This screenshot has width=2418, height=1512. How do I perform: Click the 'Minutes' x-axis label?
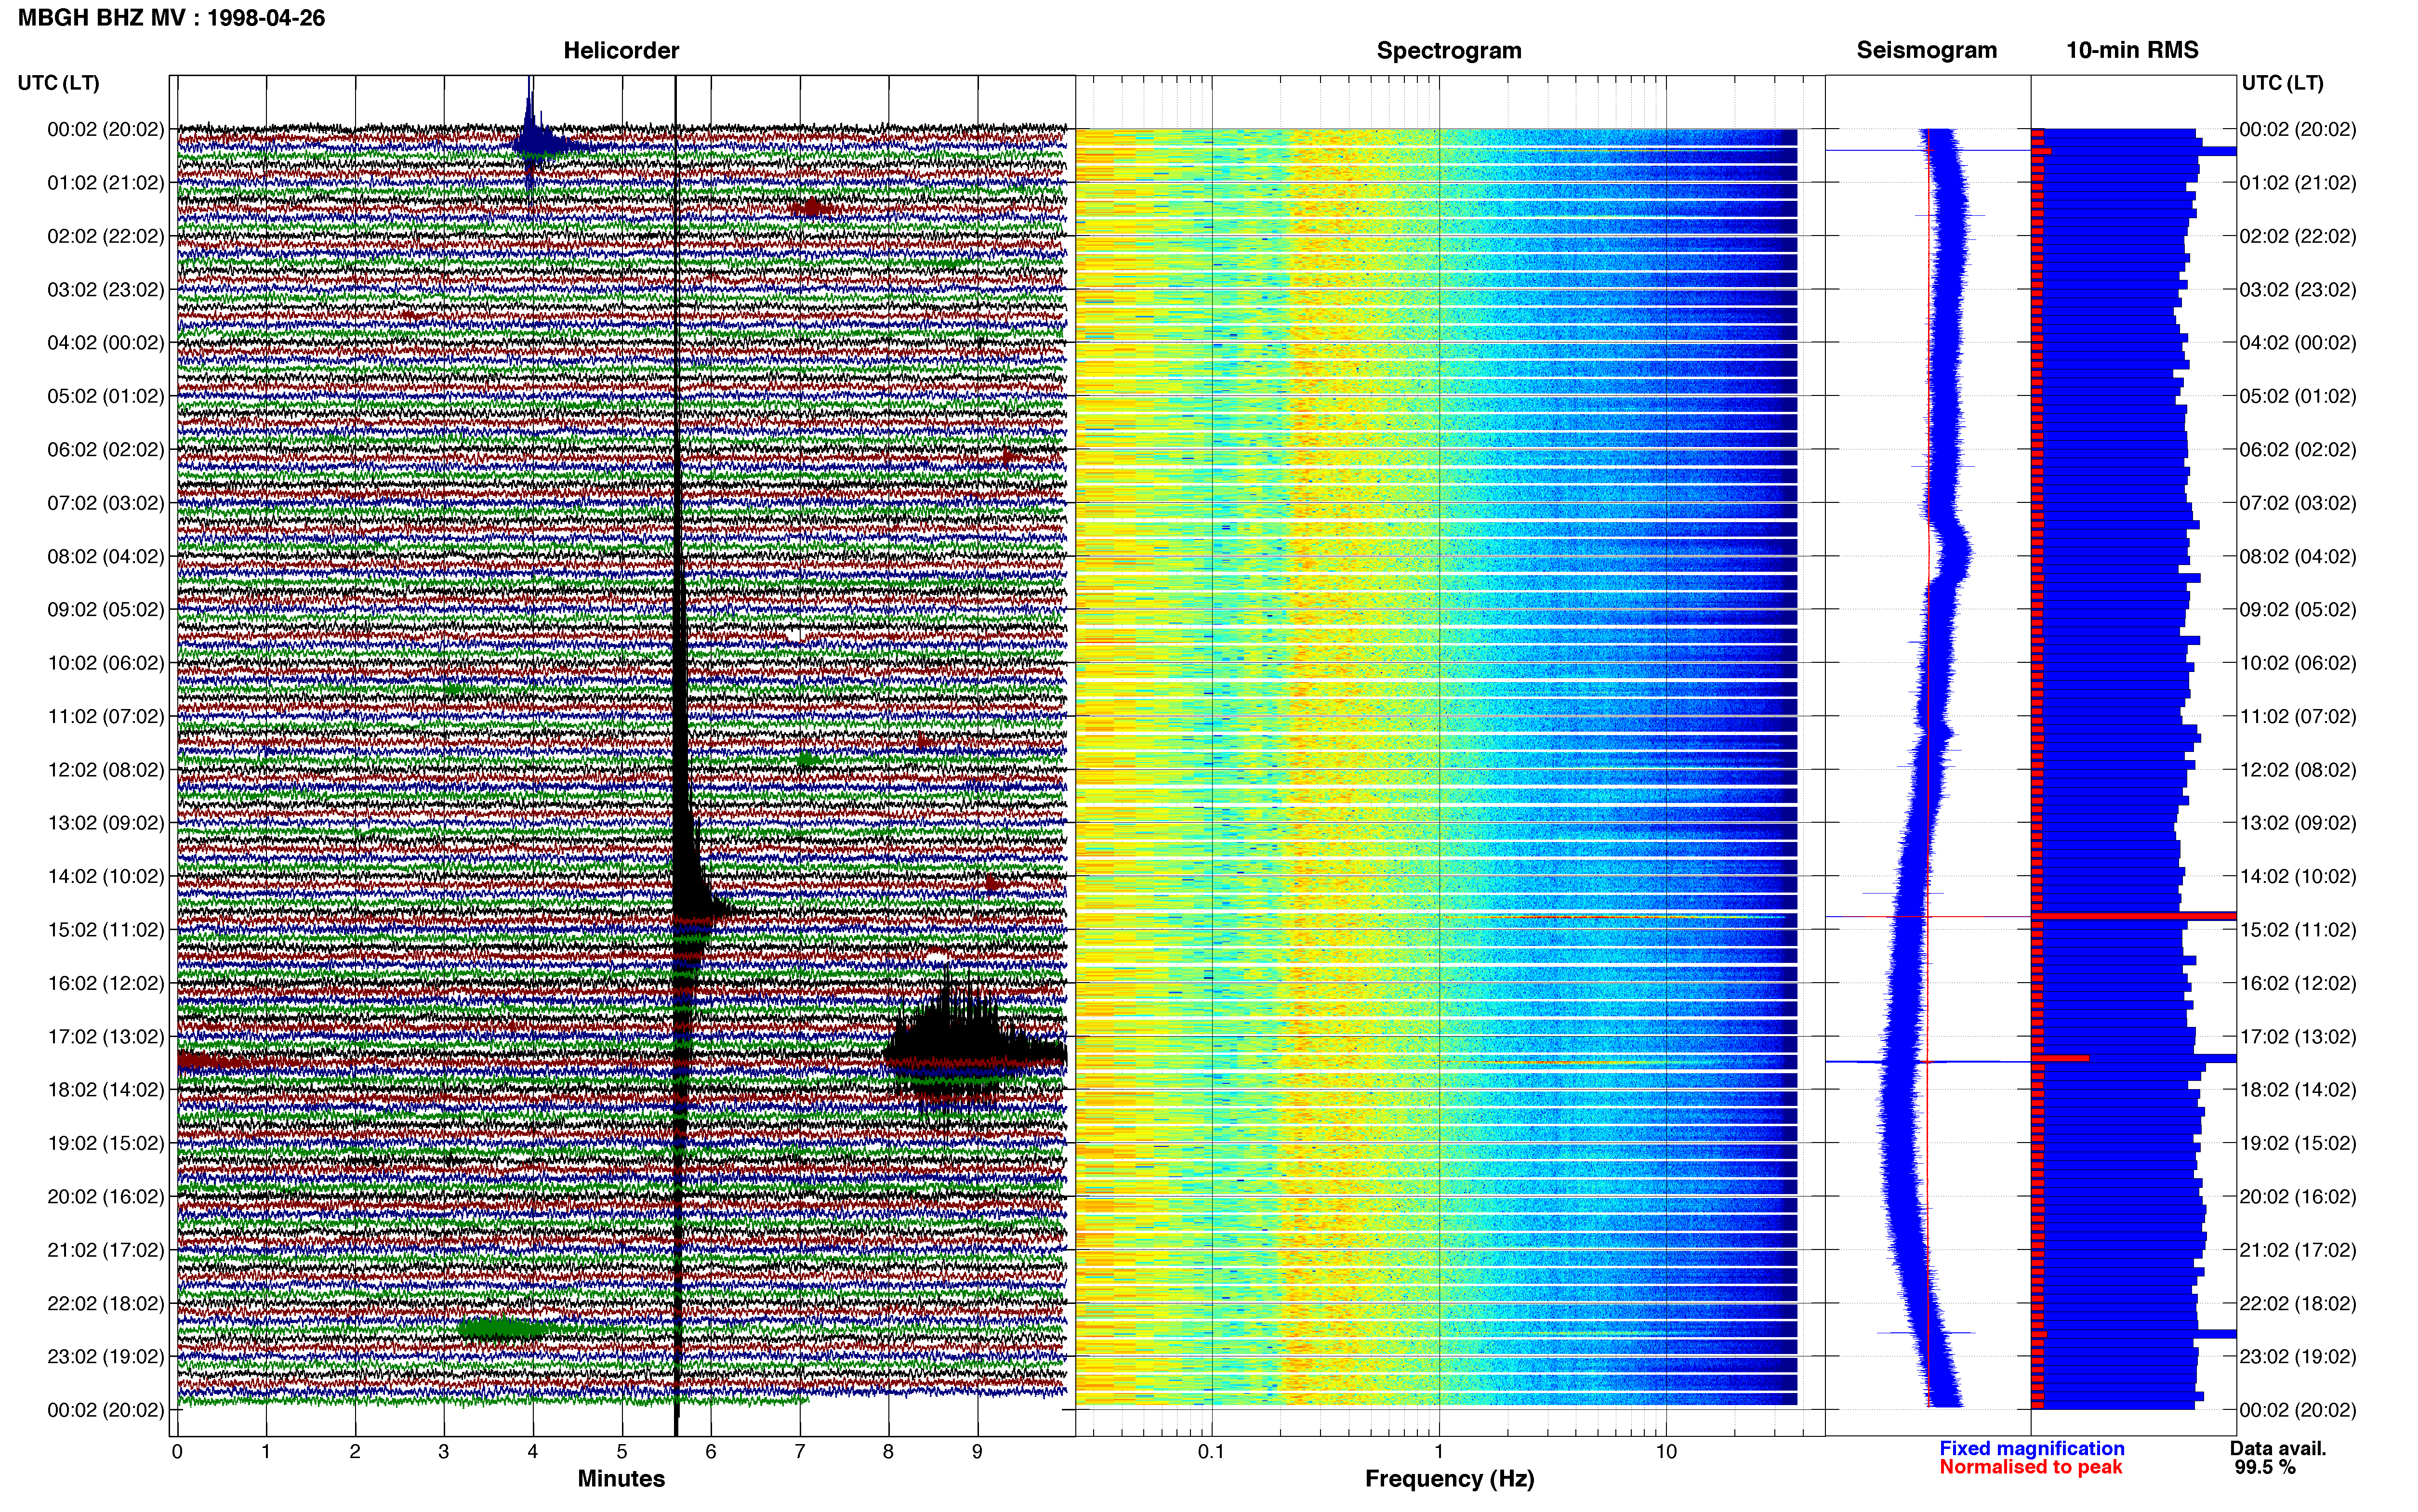(620, 1478)
